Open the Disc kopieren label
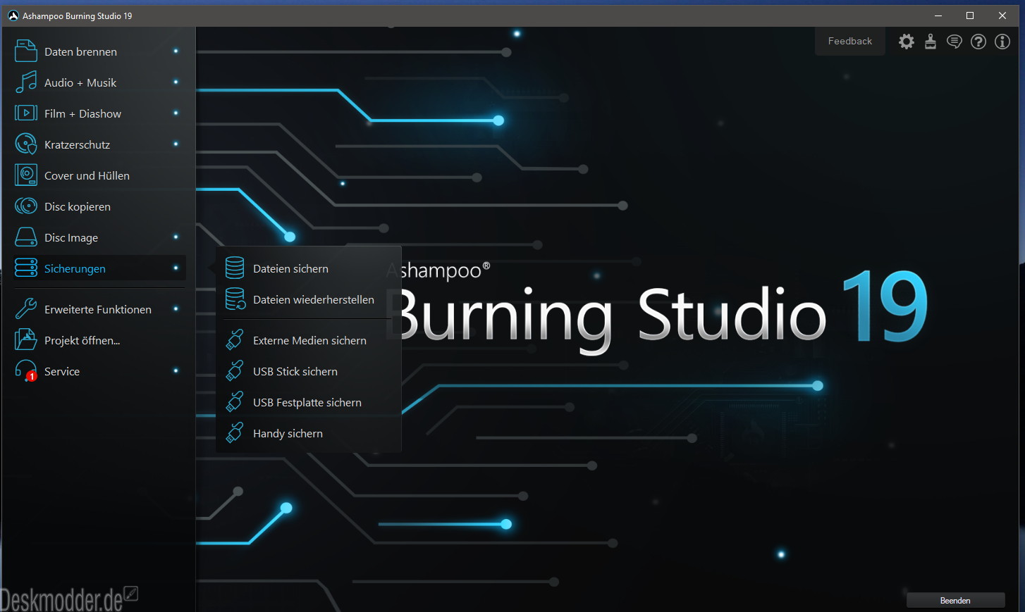The image size is (1025, 612). 78,206
